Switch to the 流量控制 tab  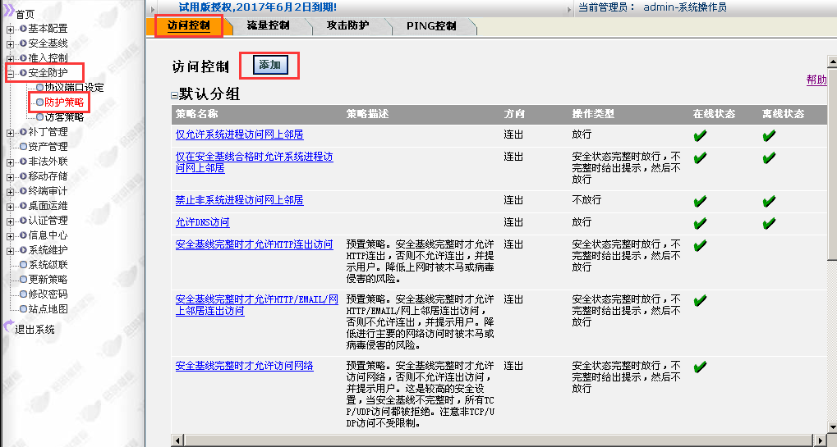[x=268, y=26]
